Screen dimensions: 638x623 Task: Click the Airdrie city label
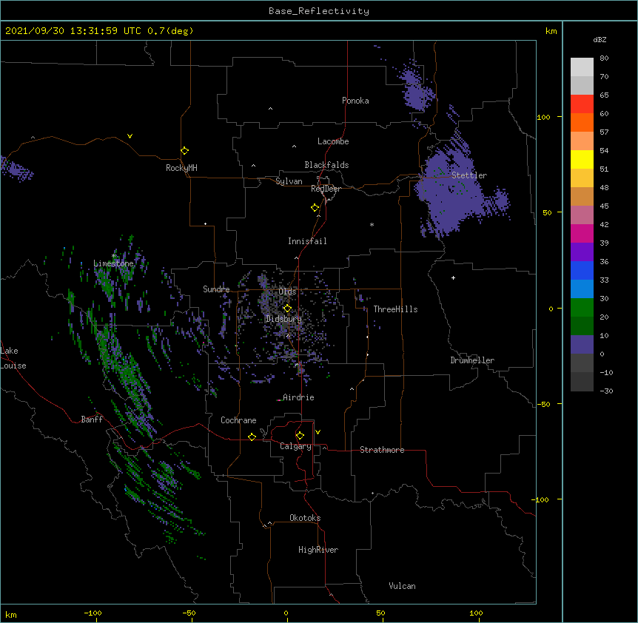click(298, 397)
